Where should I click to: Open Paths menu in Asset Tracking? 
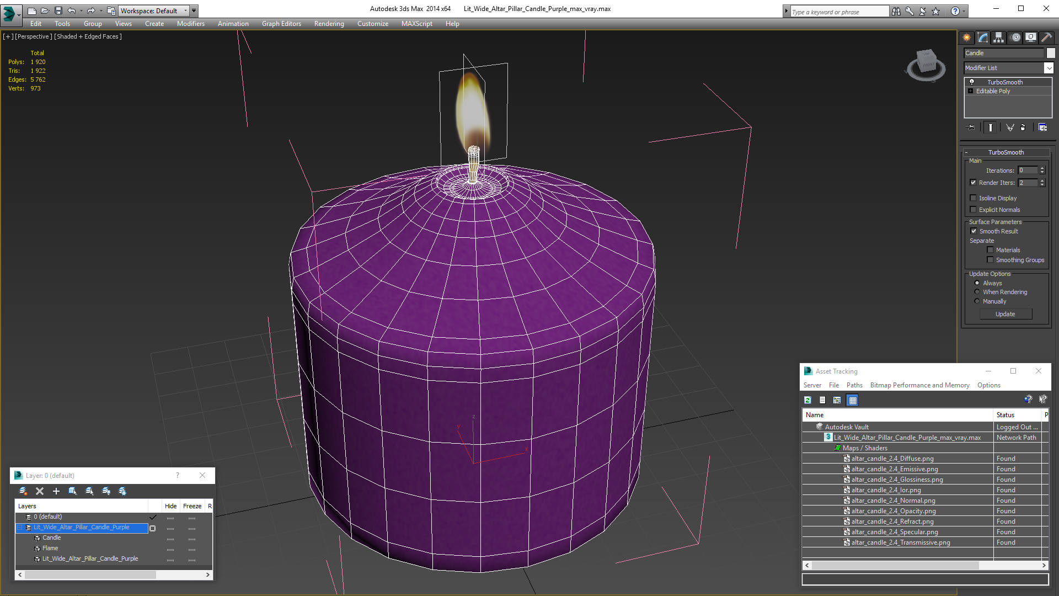click(854, 385)
